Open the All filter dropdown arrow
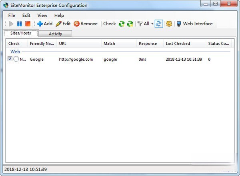 [x=152, y=24]
